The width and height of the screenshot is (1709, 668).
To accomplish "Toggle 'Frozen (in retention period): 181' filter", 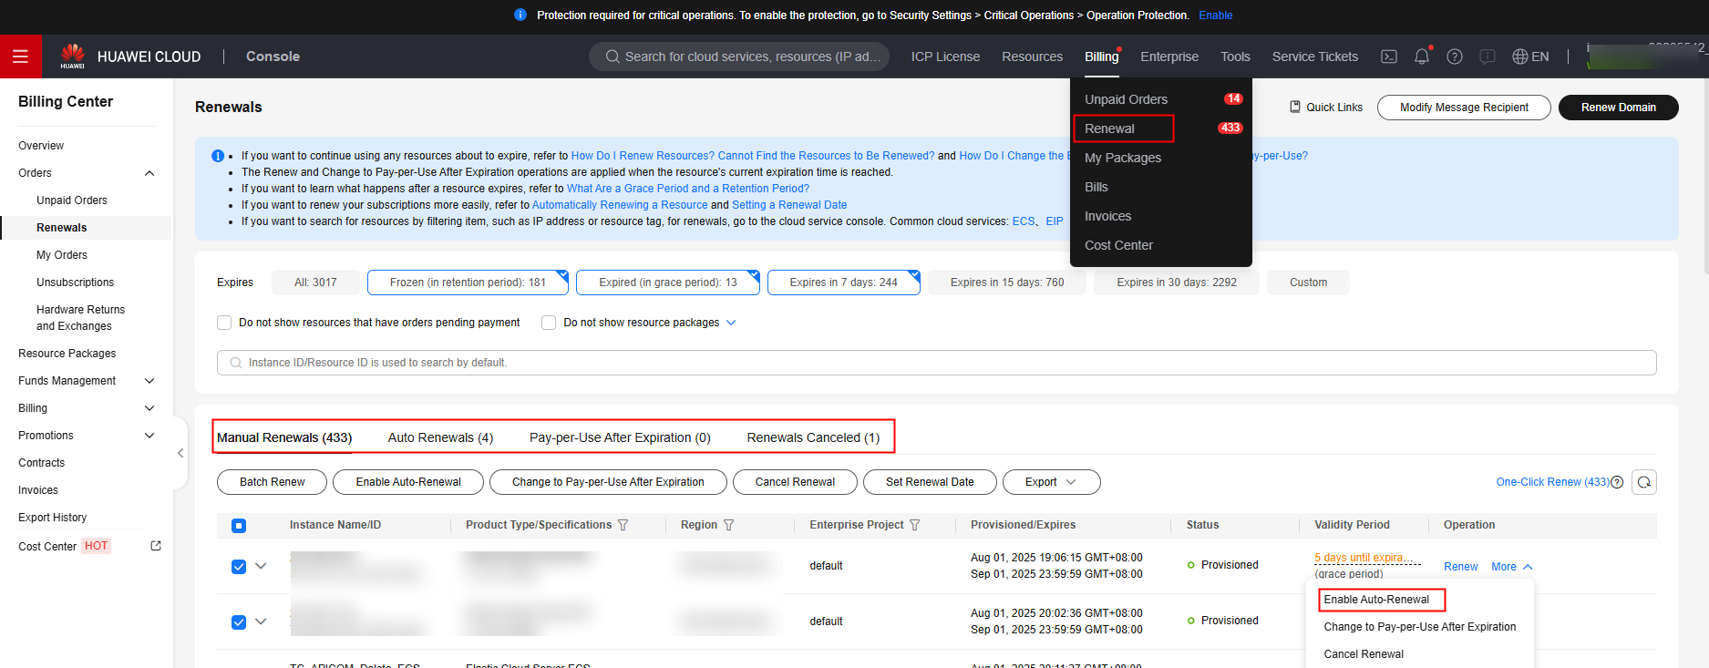I will [468, 283].
